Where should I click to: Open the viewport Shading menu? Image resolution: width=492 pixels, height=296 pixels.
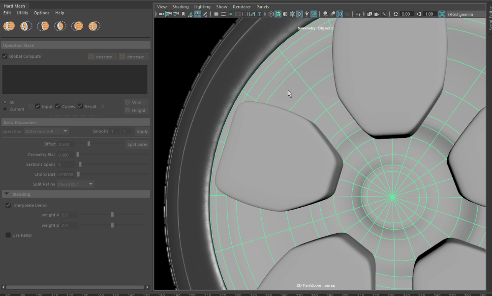pyautogui.click(x=181, y=6)
